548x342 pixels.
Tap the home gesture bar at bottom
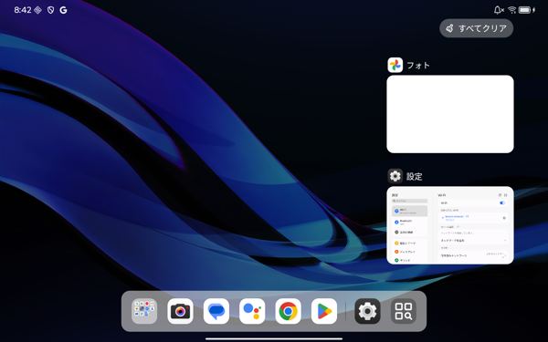coord(274,338)
